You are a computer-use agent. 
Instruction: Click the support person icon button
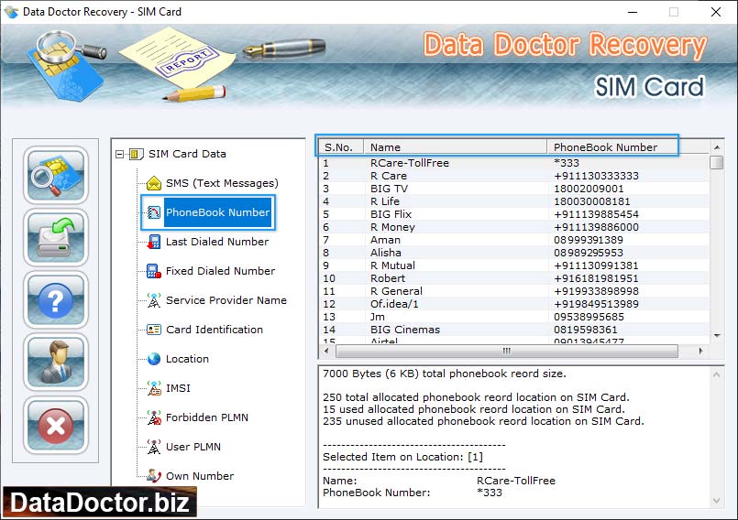[x=56, y=363]
